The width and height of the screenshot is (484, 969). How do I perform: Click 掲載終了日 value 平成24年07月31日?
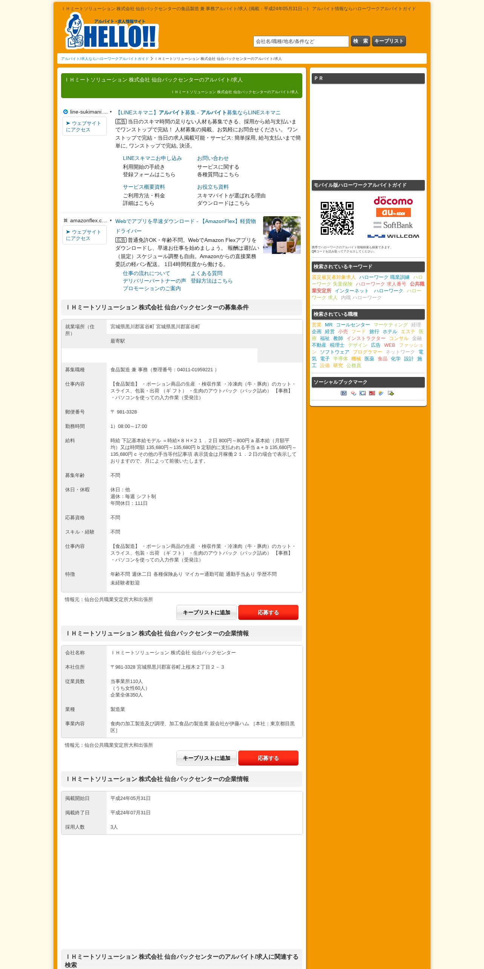[x=130, y=813]
